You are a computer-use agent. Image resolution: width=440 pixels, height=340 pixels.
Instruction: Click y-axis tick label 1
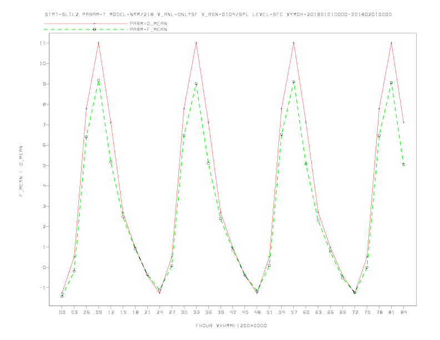point(44,247)
